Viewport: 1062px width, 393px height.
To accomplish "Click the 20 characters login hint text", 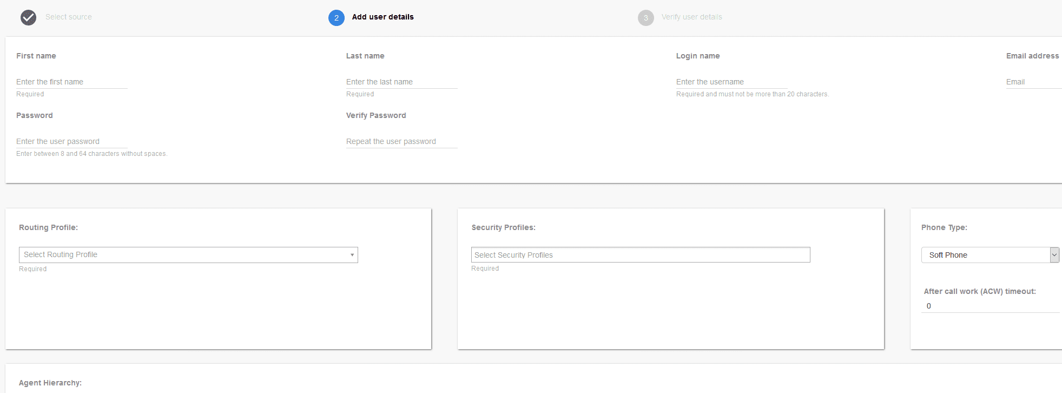I will (x=753, y=94).
